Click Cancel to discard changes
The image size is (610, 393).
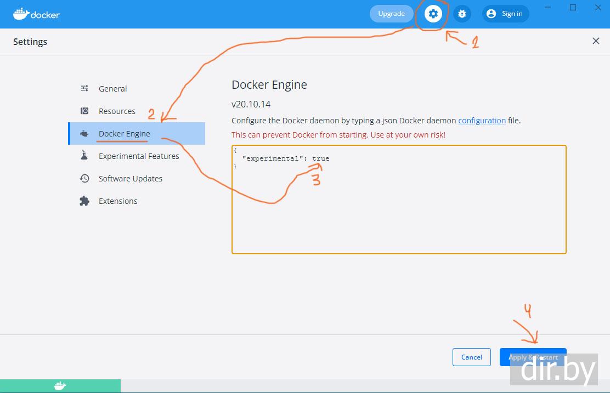click(x=471, y=357)
